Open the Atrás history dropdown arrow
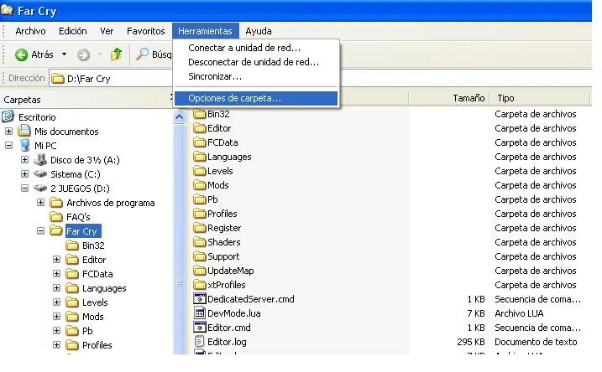 pos(65,54)
